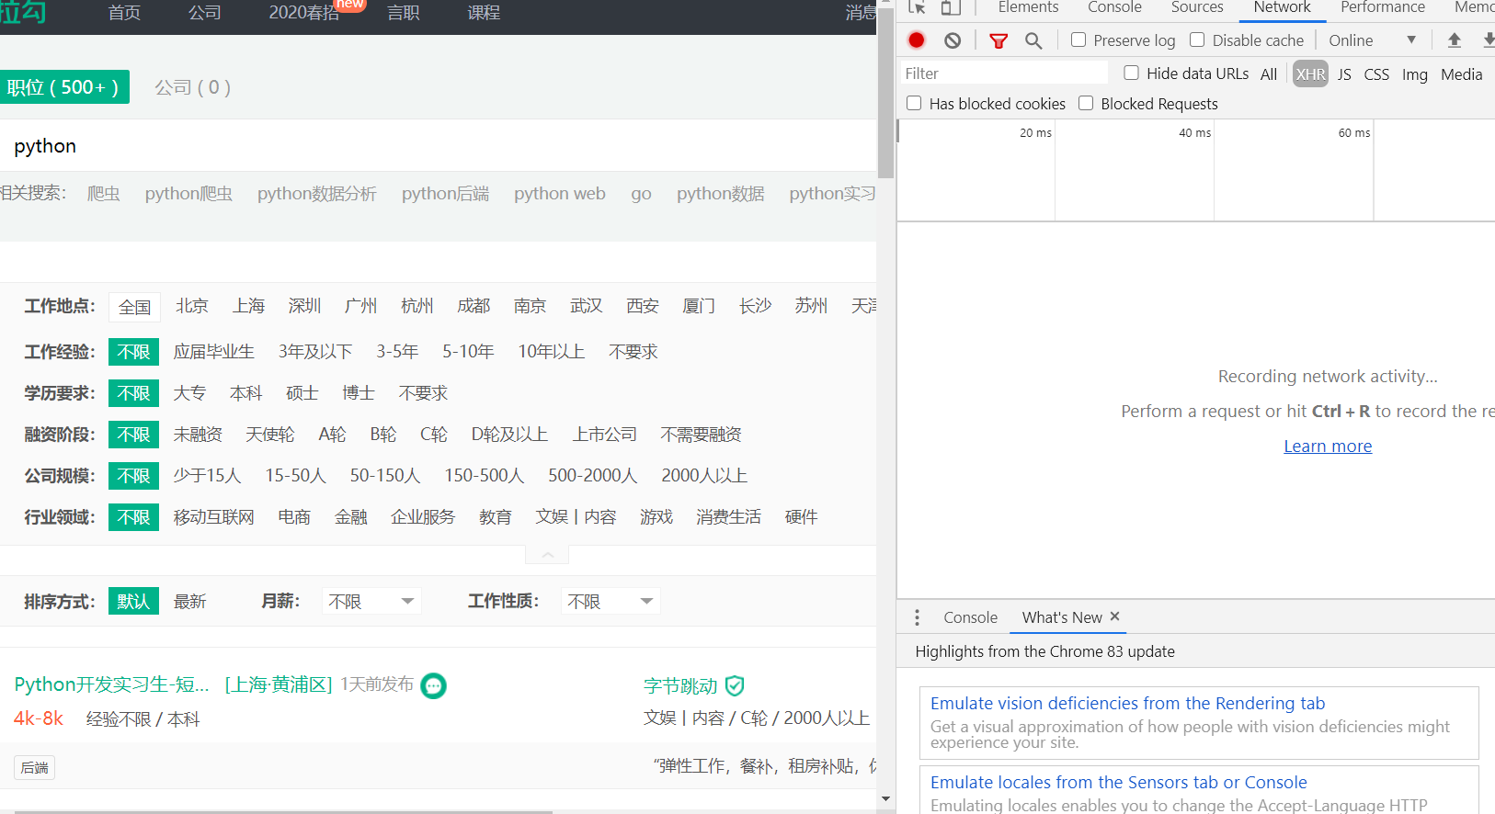The height and width of the screenshot is (814, 1495).
Task: Select 杭州 as work location
Action: [417, 306]
